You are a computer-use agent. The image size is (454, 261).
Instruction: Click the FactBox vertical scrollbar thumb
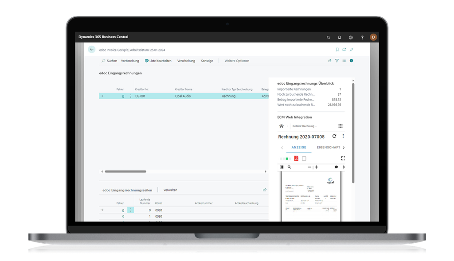(353, 133)
